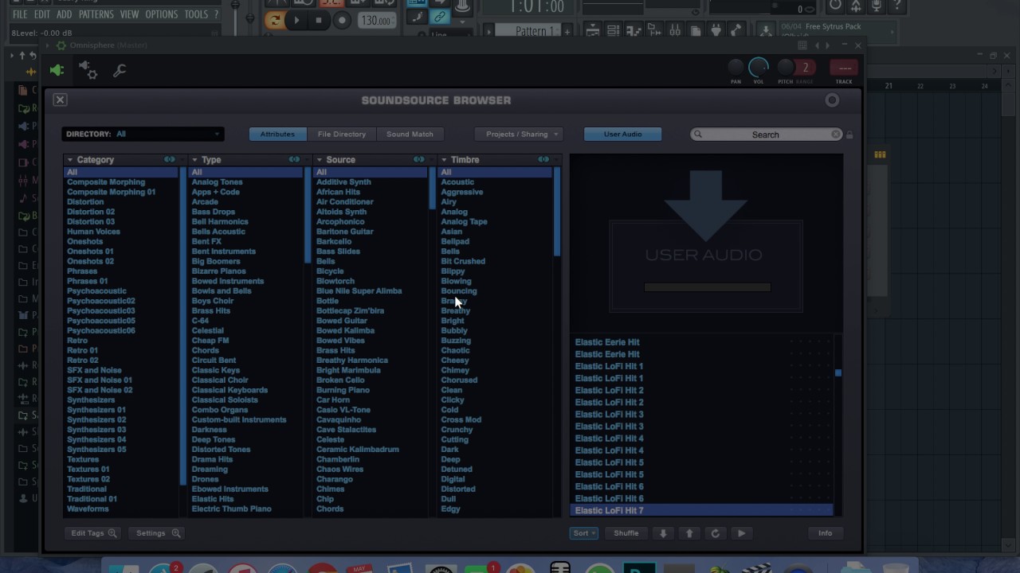Stop playback in the FL Studio transport
Screen dimensions: 1020x573
coord(319,21)
